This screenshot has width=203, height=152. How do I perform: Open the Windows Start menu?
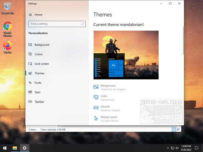5,148
